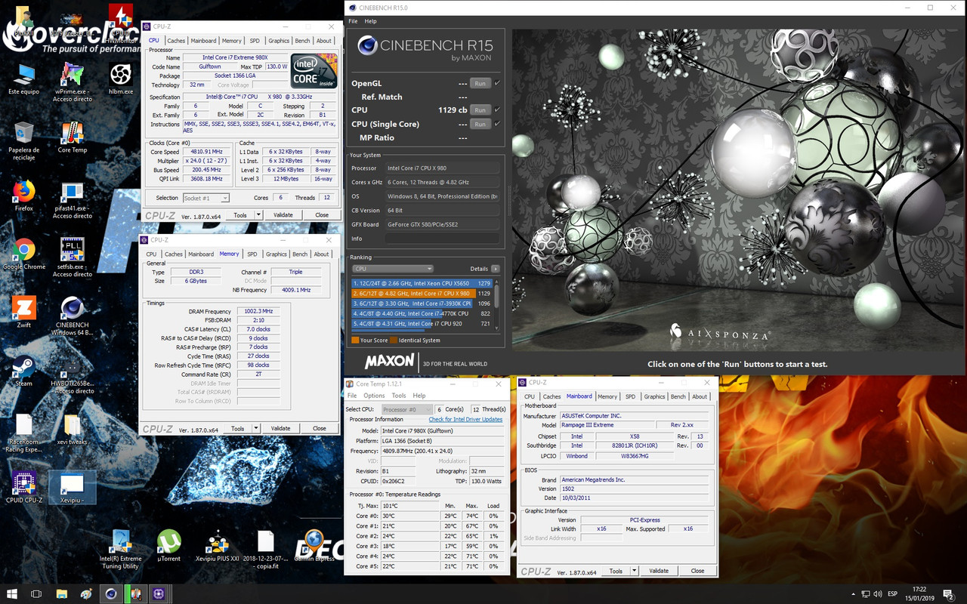Run the CPU (Single Core) benchmark
The height and width of the screenshot is (604, 967).
click(480, 124)
